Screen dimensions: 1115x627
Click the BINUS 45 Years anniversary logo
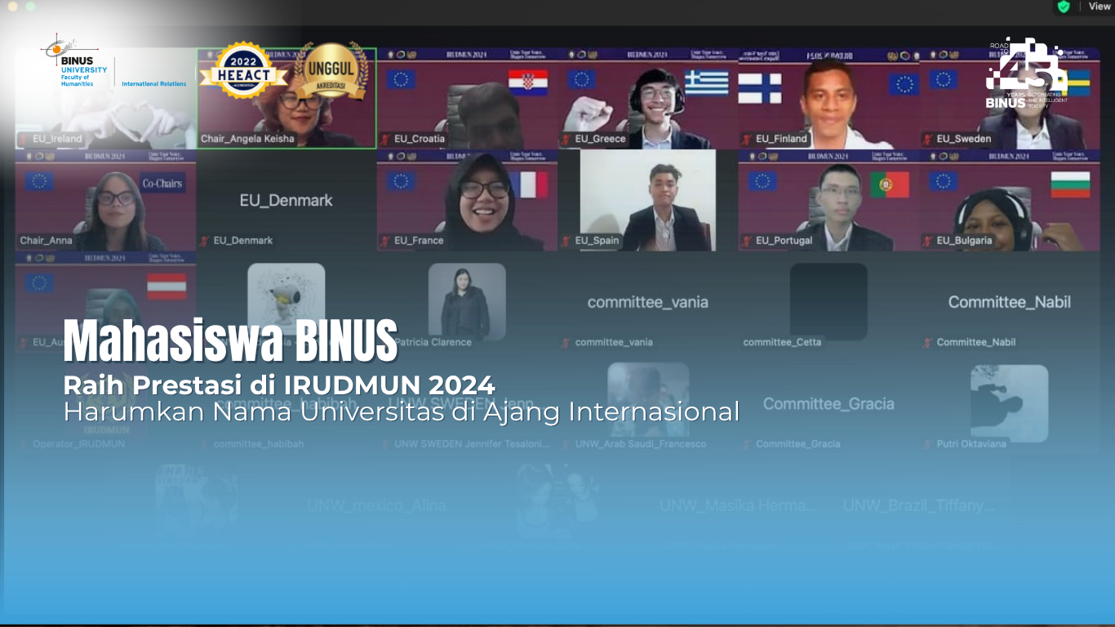[1027, 73]
